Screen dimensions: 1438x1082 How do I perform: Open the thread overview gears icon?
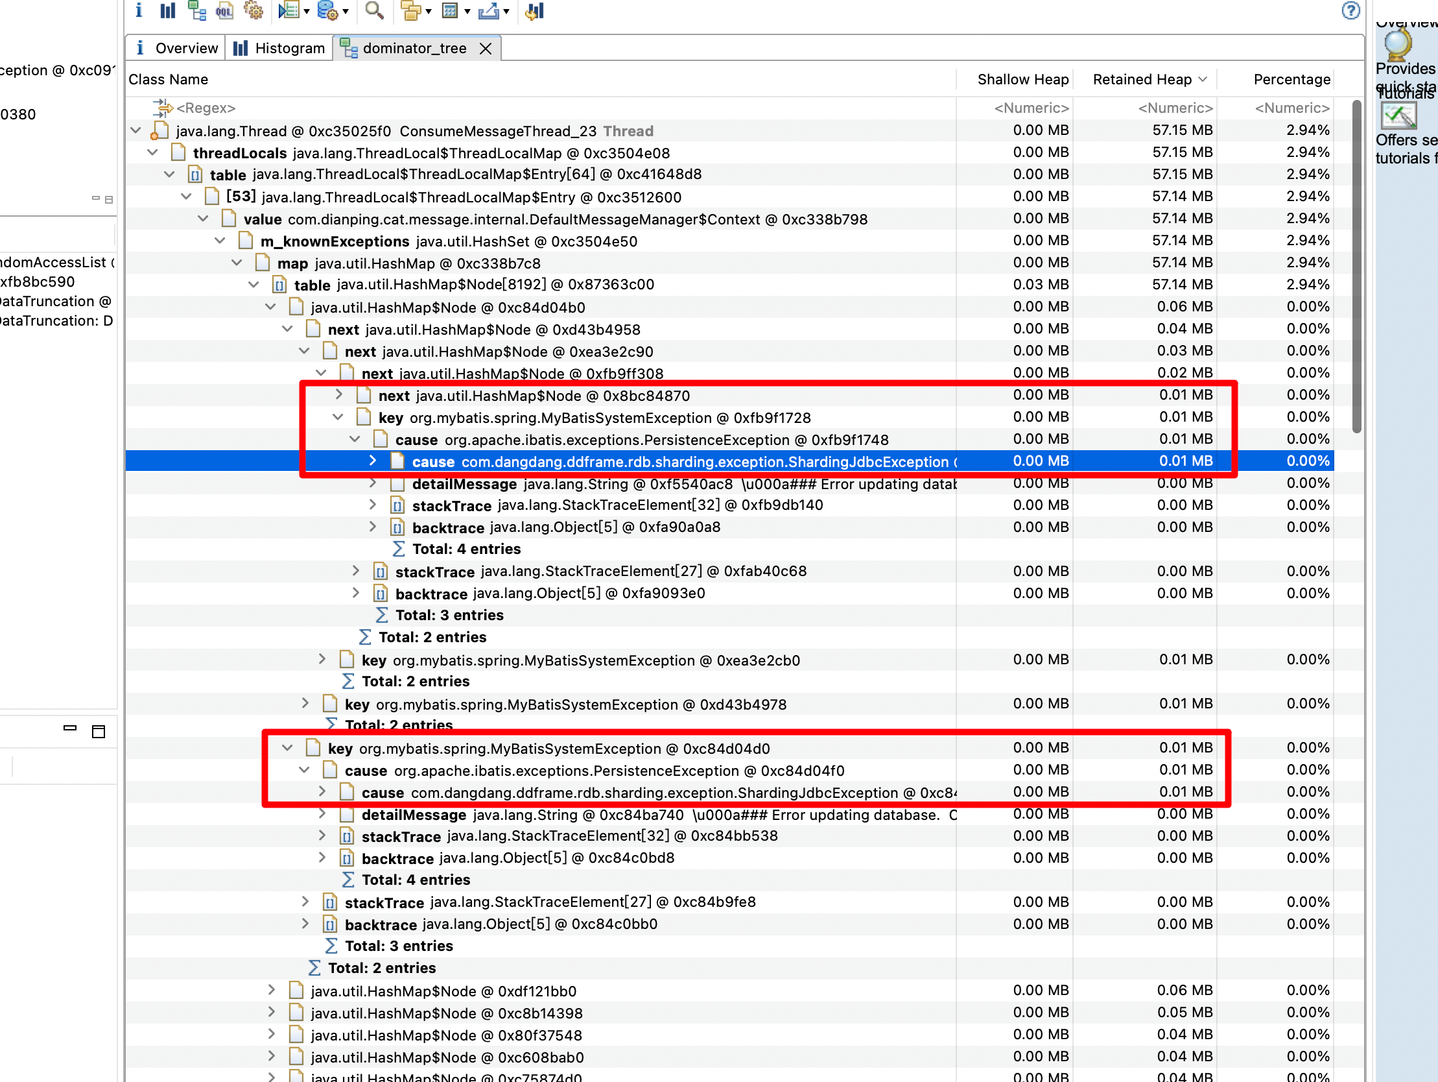coord(253,10)
